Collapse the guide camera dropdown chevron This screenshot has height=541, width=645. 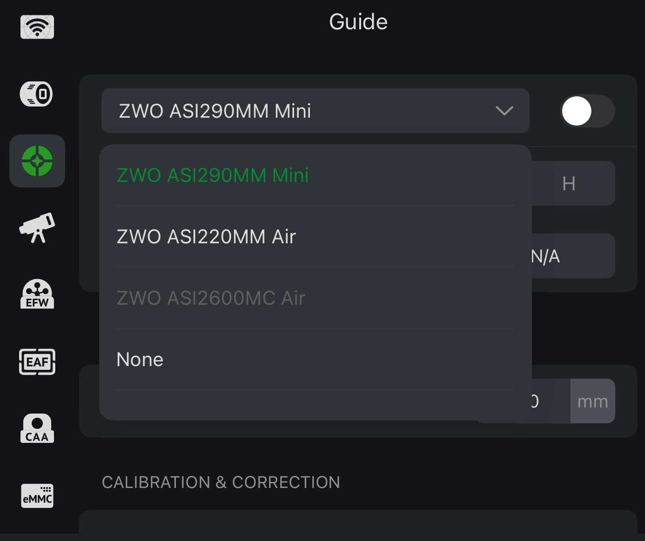[504, 111]
